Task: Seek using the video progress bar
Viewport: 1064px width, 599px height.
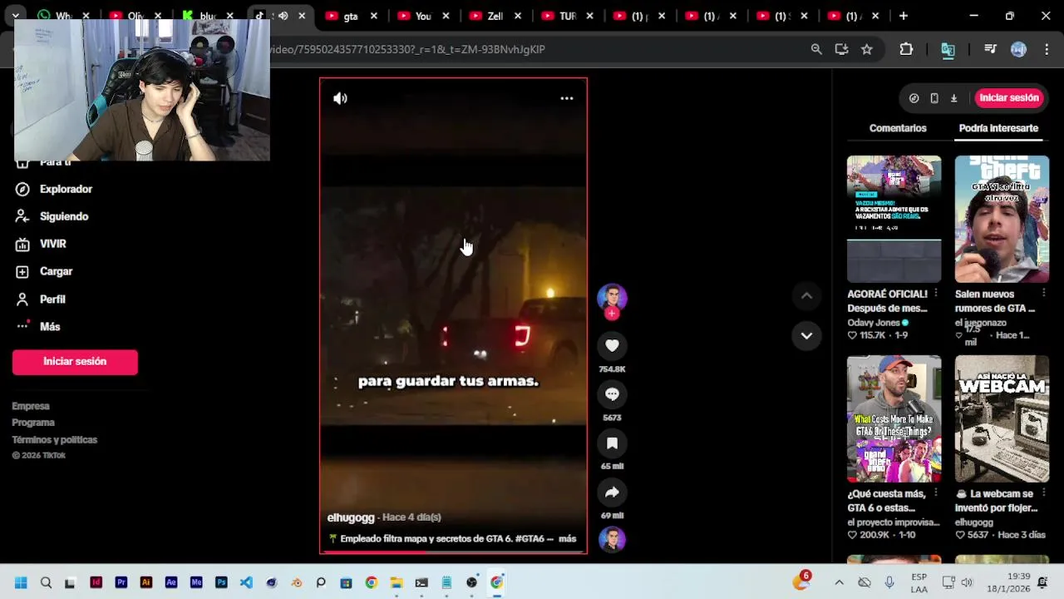Action: 453,552
